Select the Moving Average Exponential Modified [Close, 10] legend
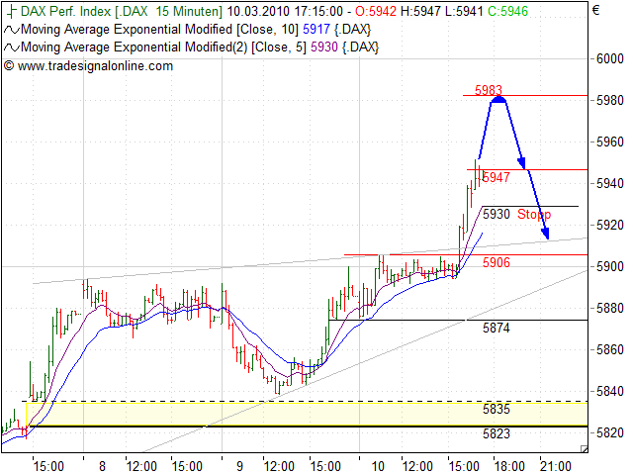Viewport: 633px width, 475px height. [160, 30]
